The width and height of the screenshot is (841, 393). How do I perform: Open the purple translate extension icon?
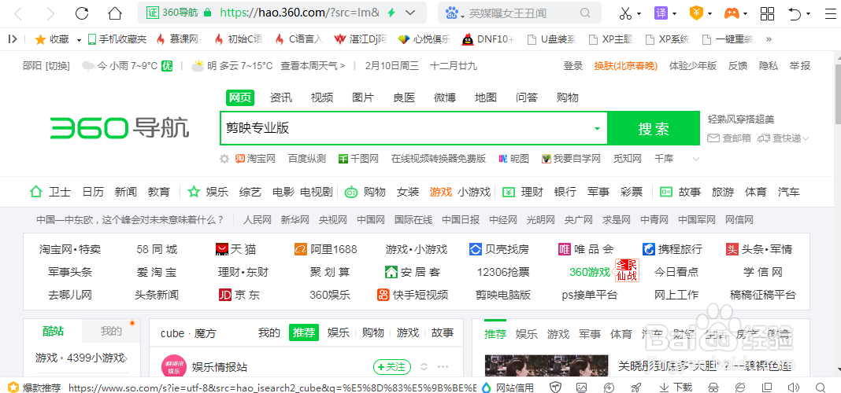(x=661, y=13)
